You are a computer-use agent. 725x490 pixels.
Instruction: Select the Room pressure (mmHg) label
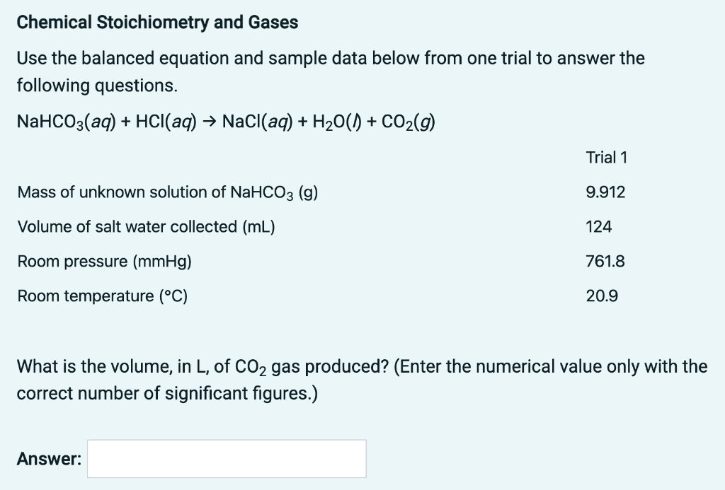click(105, 261)
